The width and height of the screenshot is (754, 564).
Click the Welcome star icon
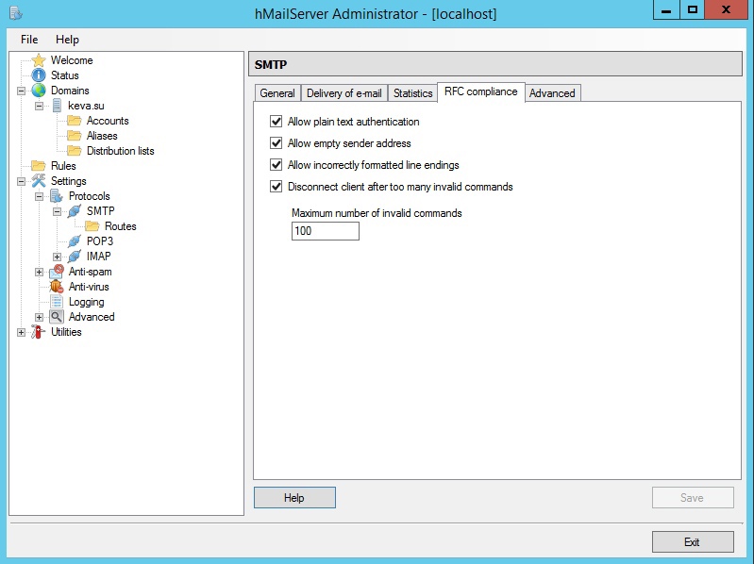pyautogui.click(x=39, y=60)
